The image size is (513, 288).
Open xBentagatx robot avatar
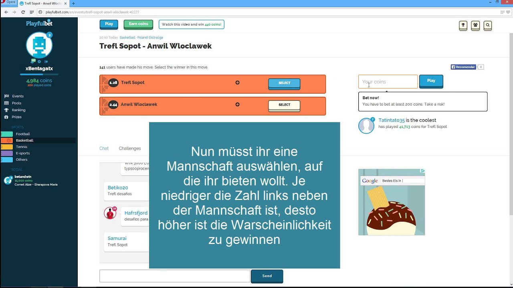39,45
